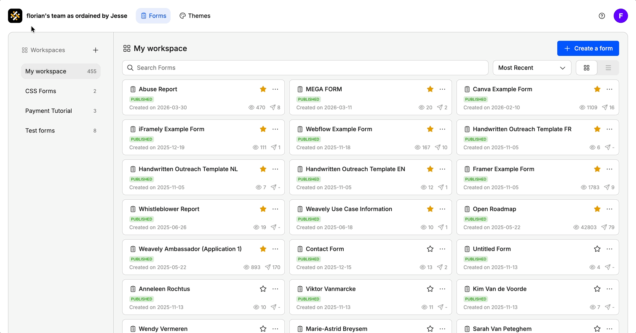Screen dimensions: 636x333
Task: Switch to the Forms tab
Action: click(153, 16)
